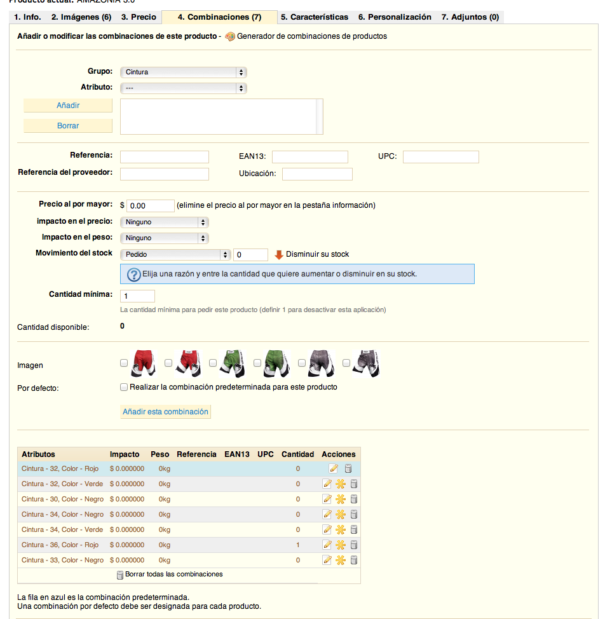Select the 4. Combinaciones (7) tab
The width and height of the screenshot is (605, 619).
(x=219, y=17)
